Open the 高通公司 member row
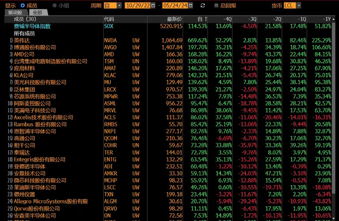Viewport: 339px width, 221px height. pos(24,138)
